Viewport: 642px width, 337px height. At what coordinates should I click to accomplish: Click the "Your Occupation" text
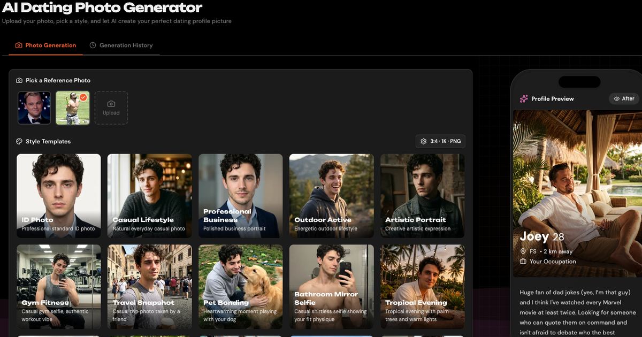[x=553, y=262]
